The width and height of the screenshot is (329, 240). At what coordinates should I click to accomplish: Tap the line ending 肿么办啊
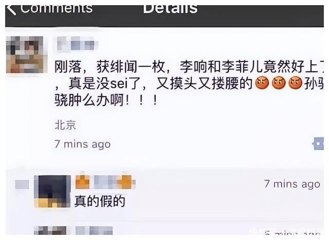click(x=106, y=100)
